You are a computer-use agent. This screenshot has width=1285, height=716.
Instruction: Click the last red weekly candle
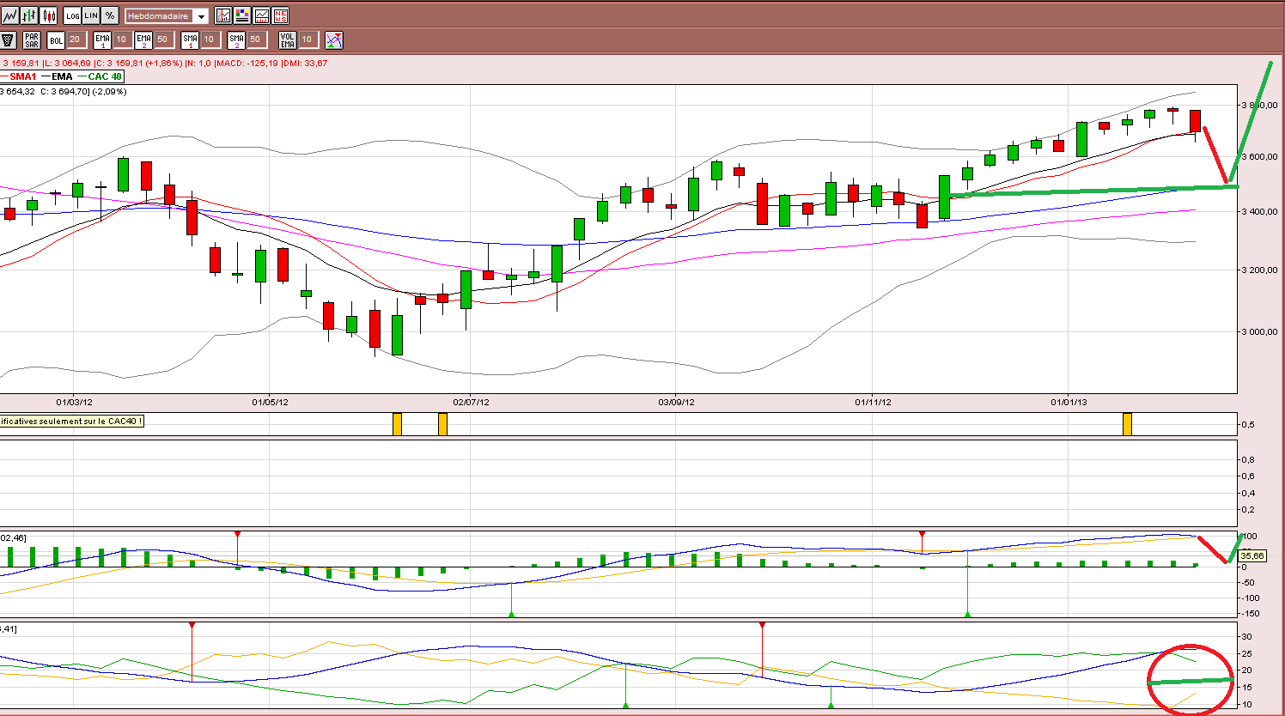[x=1195, y=121]
